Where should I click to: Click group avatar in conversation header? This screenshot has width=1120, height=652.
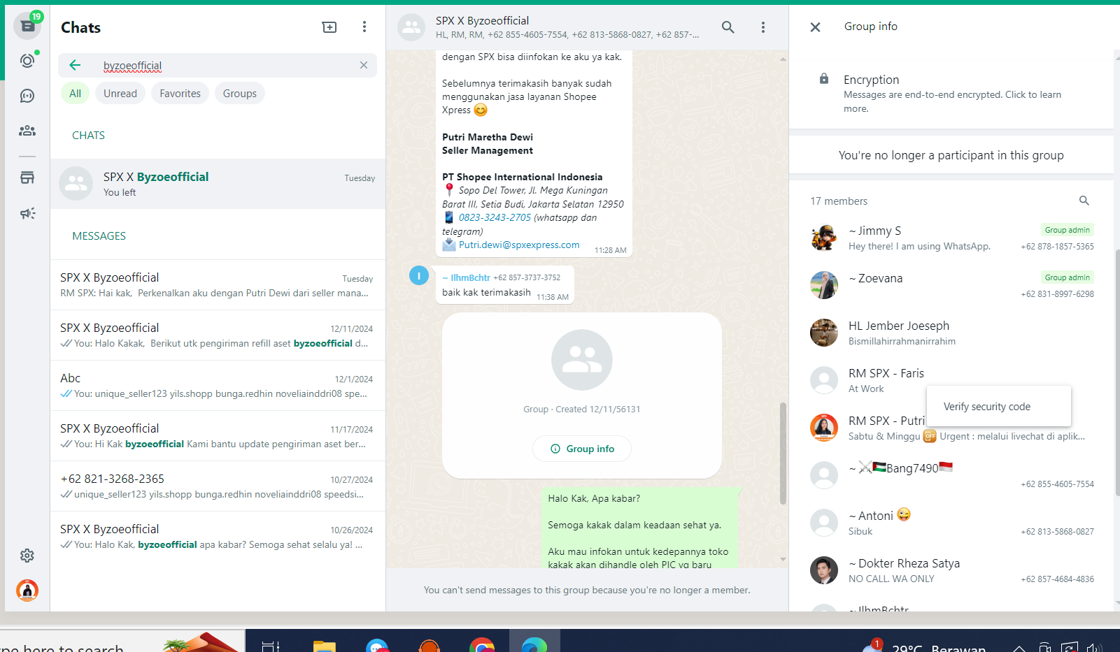point(411,27)
